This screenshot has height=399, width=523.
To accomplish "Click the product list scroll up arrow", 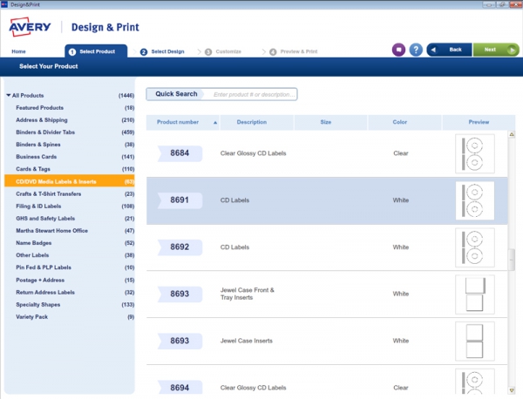I will pyautogui.click(x=512, y=134).
